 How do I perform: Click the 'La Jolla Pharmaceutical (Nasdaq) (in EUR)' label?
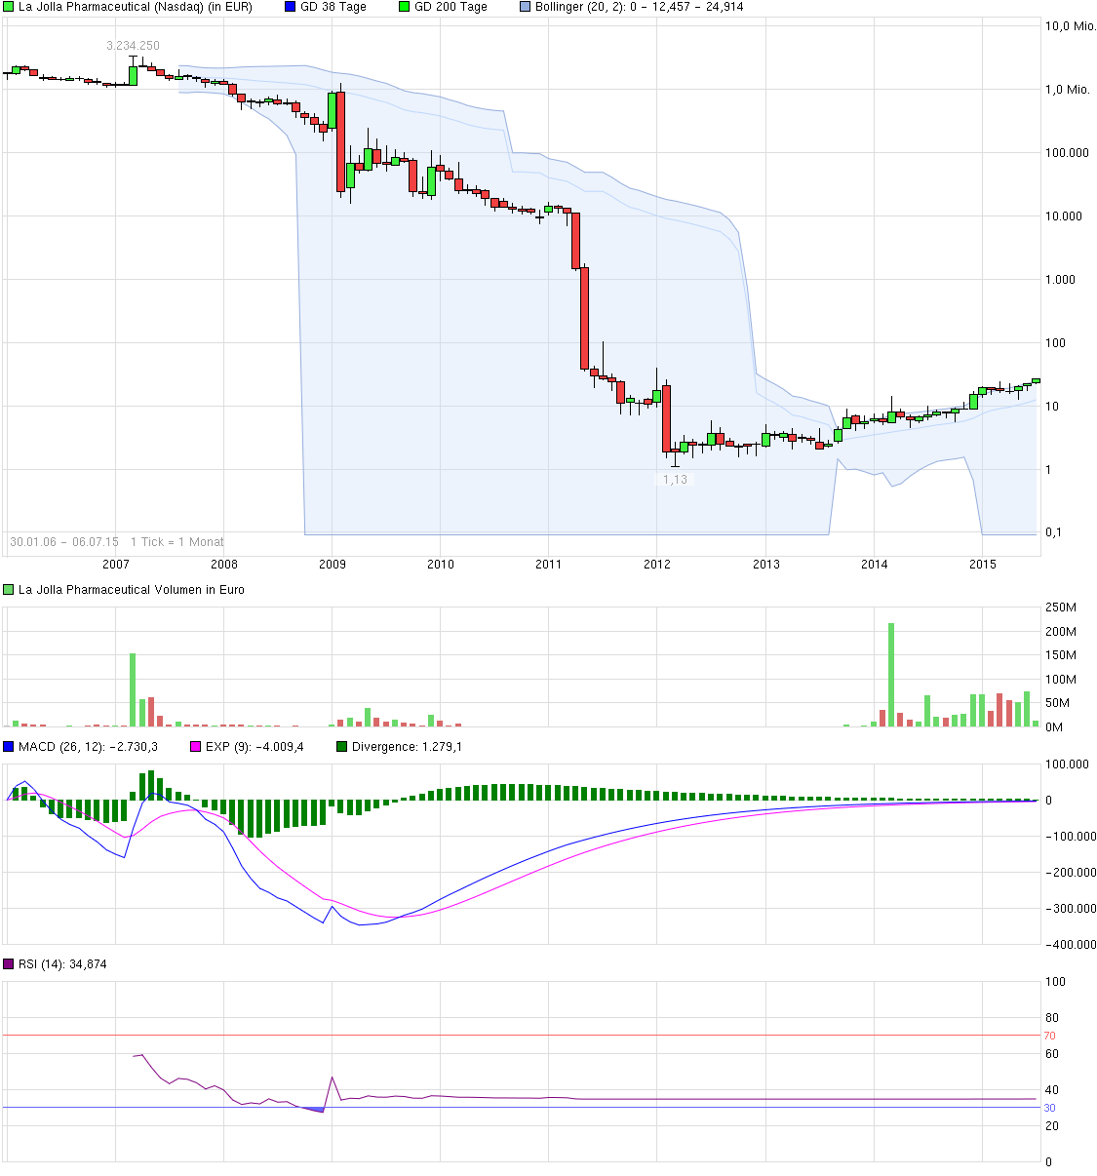coord(136,7)
